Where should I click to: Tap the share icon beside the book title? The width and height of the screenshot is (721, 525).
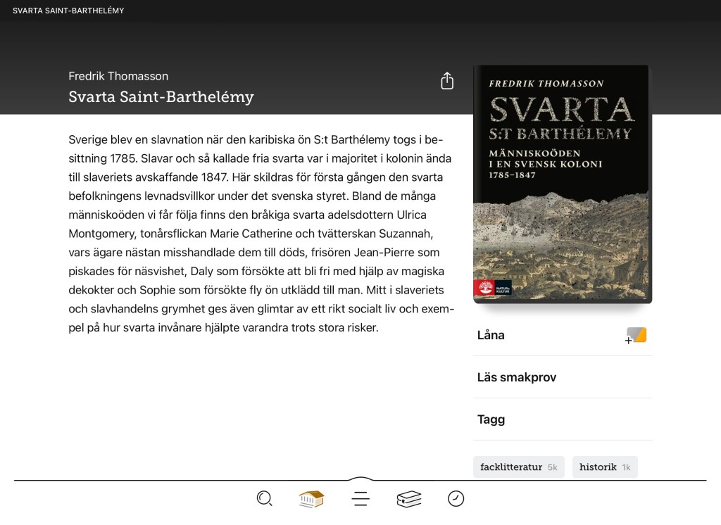tap(447, 81)
